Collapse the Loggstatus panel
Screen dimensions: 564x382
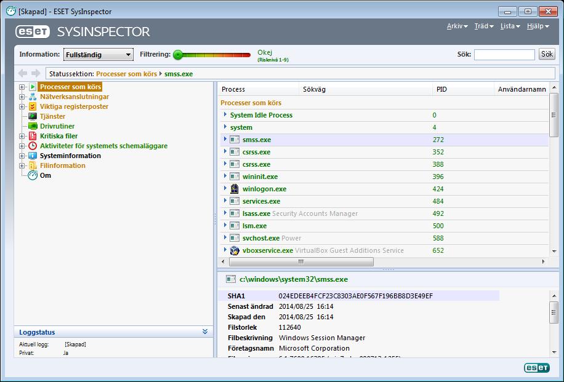tap(205, 332)
